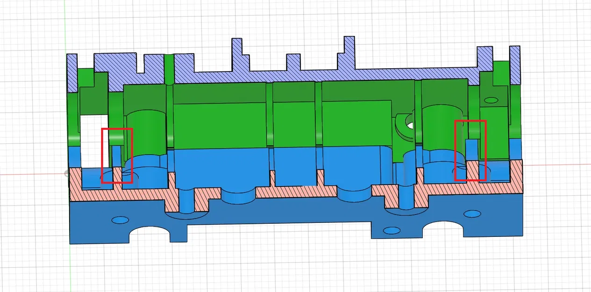Select the left red highlight rectangle

click(117, 156)
